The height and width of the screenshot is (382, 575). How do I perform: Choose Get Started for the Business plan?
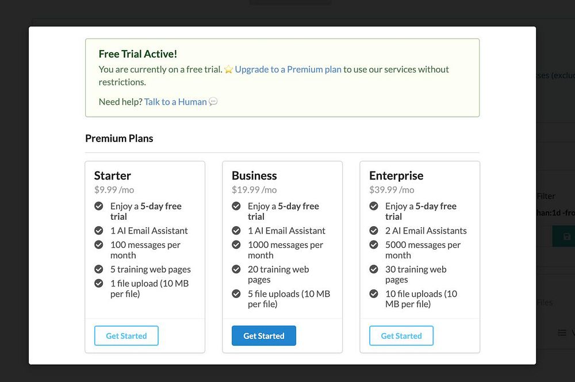(x=263, y=336)
